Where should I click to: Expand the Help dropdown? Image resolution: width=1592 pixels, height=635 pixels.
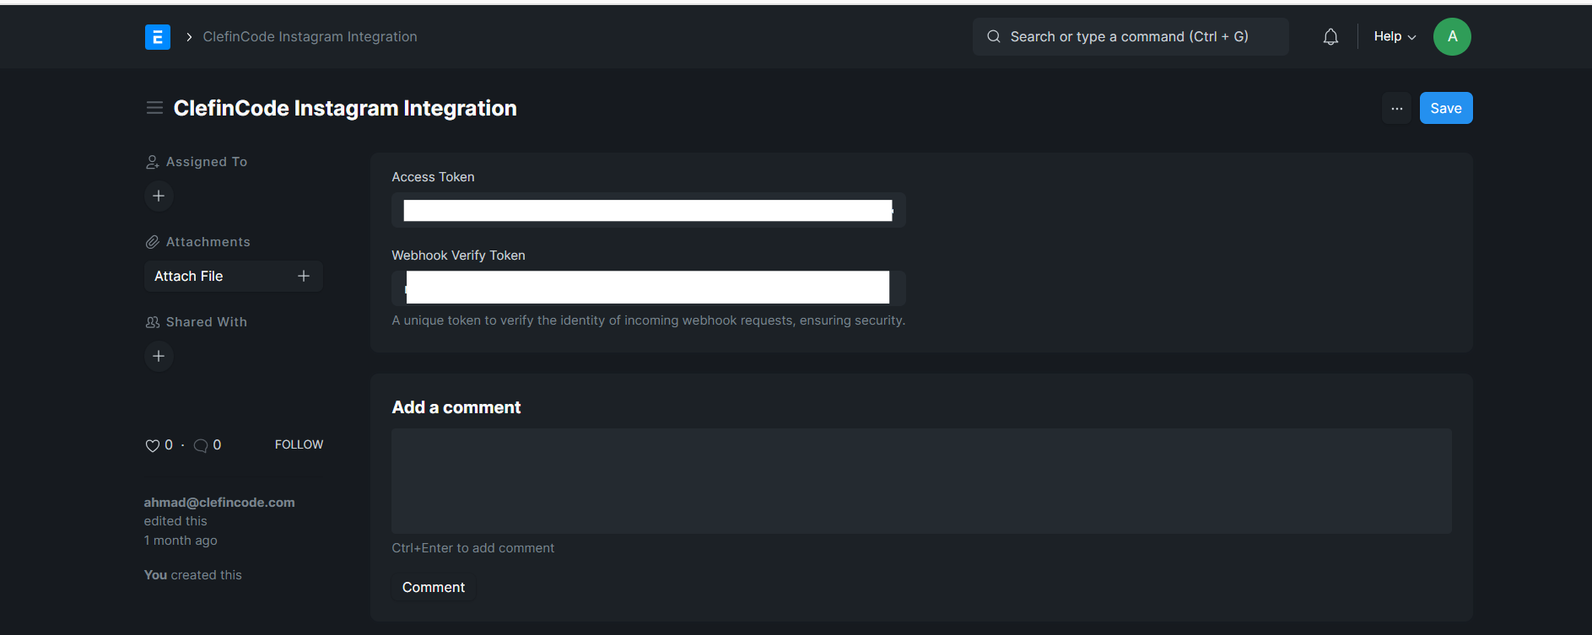1395,37
